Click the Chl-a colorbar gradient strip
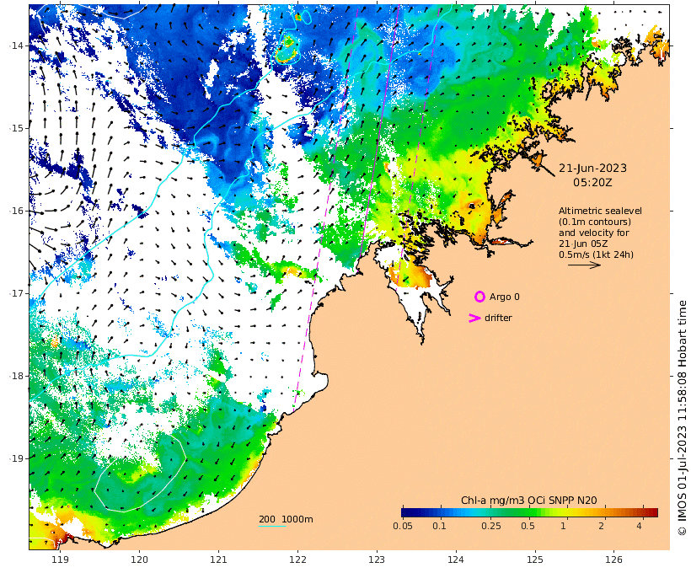Image resolution: width=691 pixels, height=573 pixels. pos(529,512)
